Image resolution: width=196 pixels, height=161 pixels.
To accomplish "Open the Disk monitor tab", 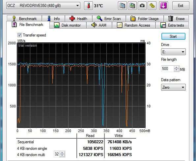I will (68, 25).
